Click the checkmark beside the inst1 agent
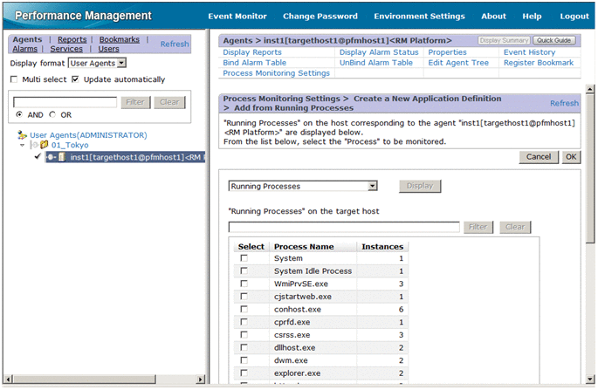 (x=38, y=157)
